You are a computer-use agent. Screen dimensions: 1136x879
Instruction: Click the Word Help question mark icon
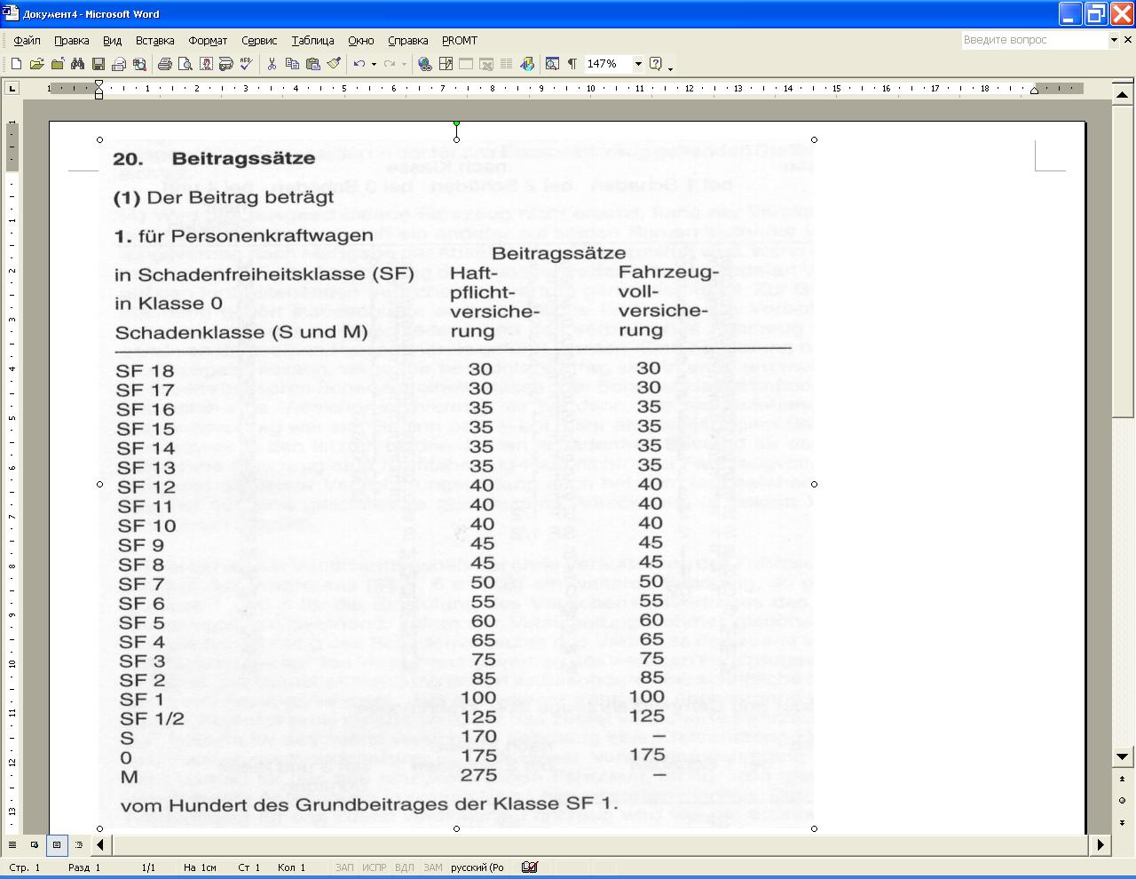656,64
